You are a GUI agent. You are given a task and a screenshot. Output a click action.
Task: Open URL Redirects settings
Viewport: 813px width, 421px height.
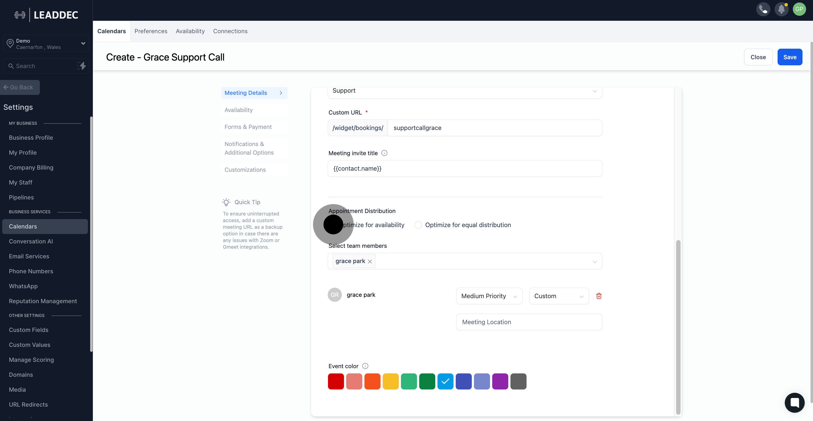pyautogui.click(x=28, y=405)
